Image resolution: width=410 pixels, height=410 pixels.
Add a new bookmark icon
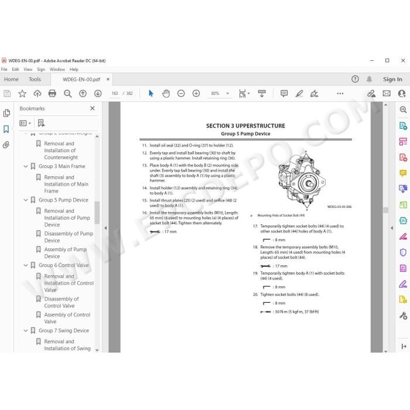click(x=41, y=123)
